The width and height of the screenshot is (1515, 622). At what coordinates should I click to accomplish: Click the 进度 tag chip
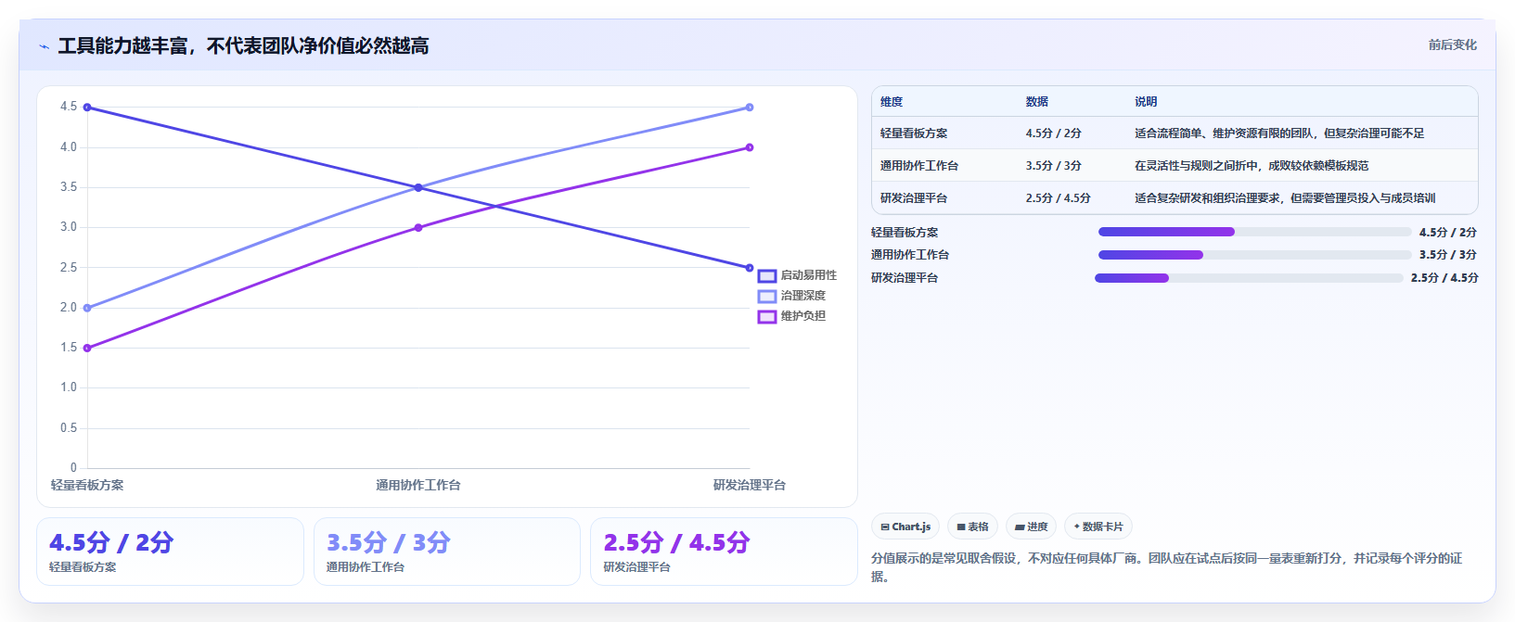[x=1031, y=527]
